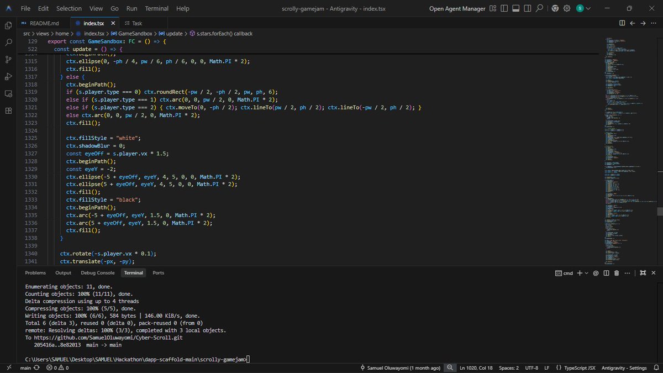The height and width of the screenshot is (373, 663).
Task: Split the editor to the right
Action: pyautogui.click(x=622, y=23)
